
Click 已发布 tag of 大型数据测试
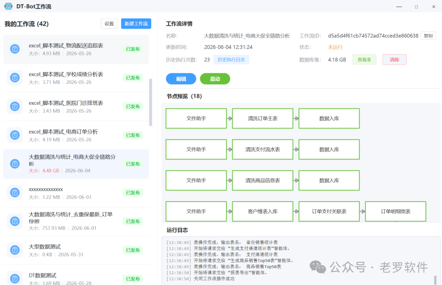pyautogui.click(x=133, y=250)
